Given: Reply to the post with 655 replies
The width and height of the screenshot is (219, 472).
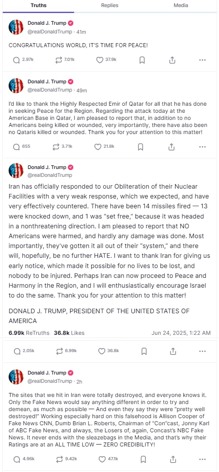Looking at the screenshot, I should (x=22, y=147).
